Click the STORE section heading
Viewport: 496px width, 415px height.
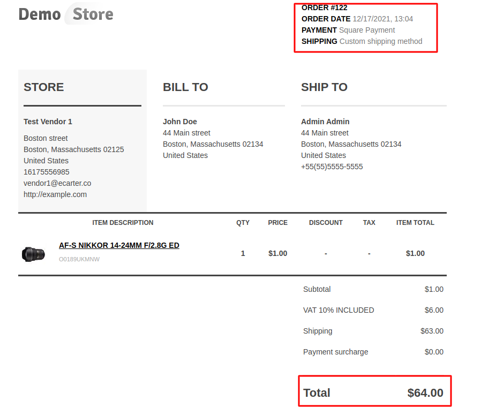coord(43,87)
